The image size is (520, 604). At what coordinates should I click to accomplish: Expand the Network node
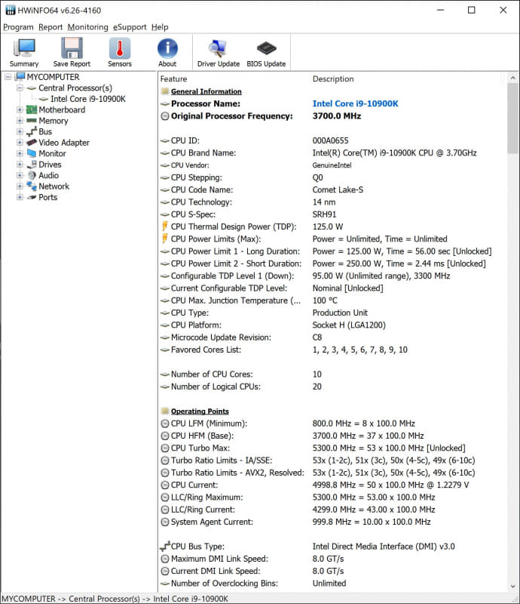pos(20,186)
